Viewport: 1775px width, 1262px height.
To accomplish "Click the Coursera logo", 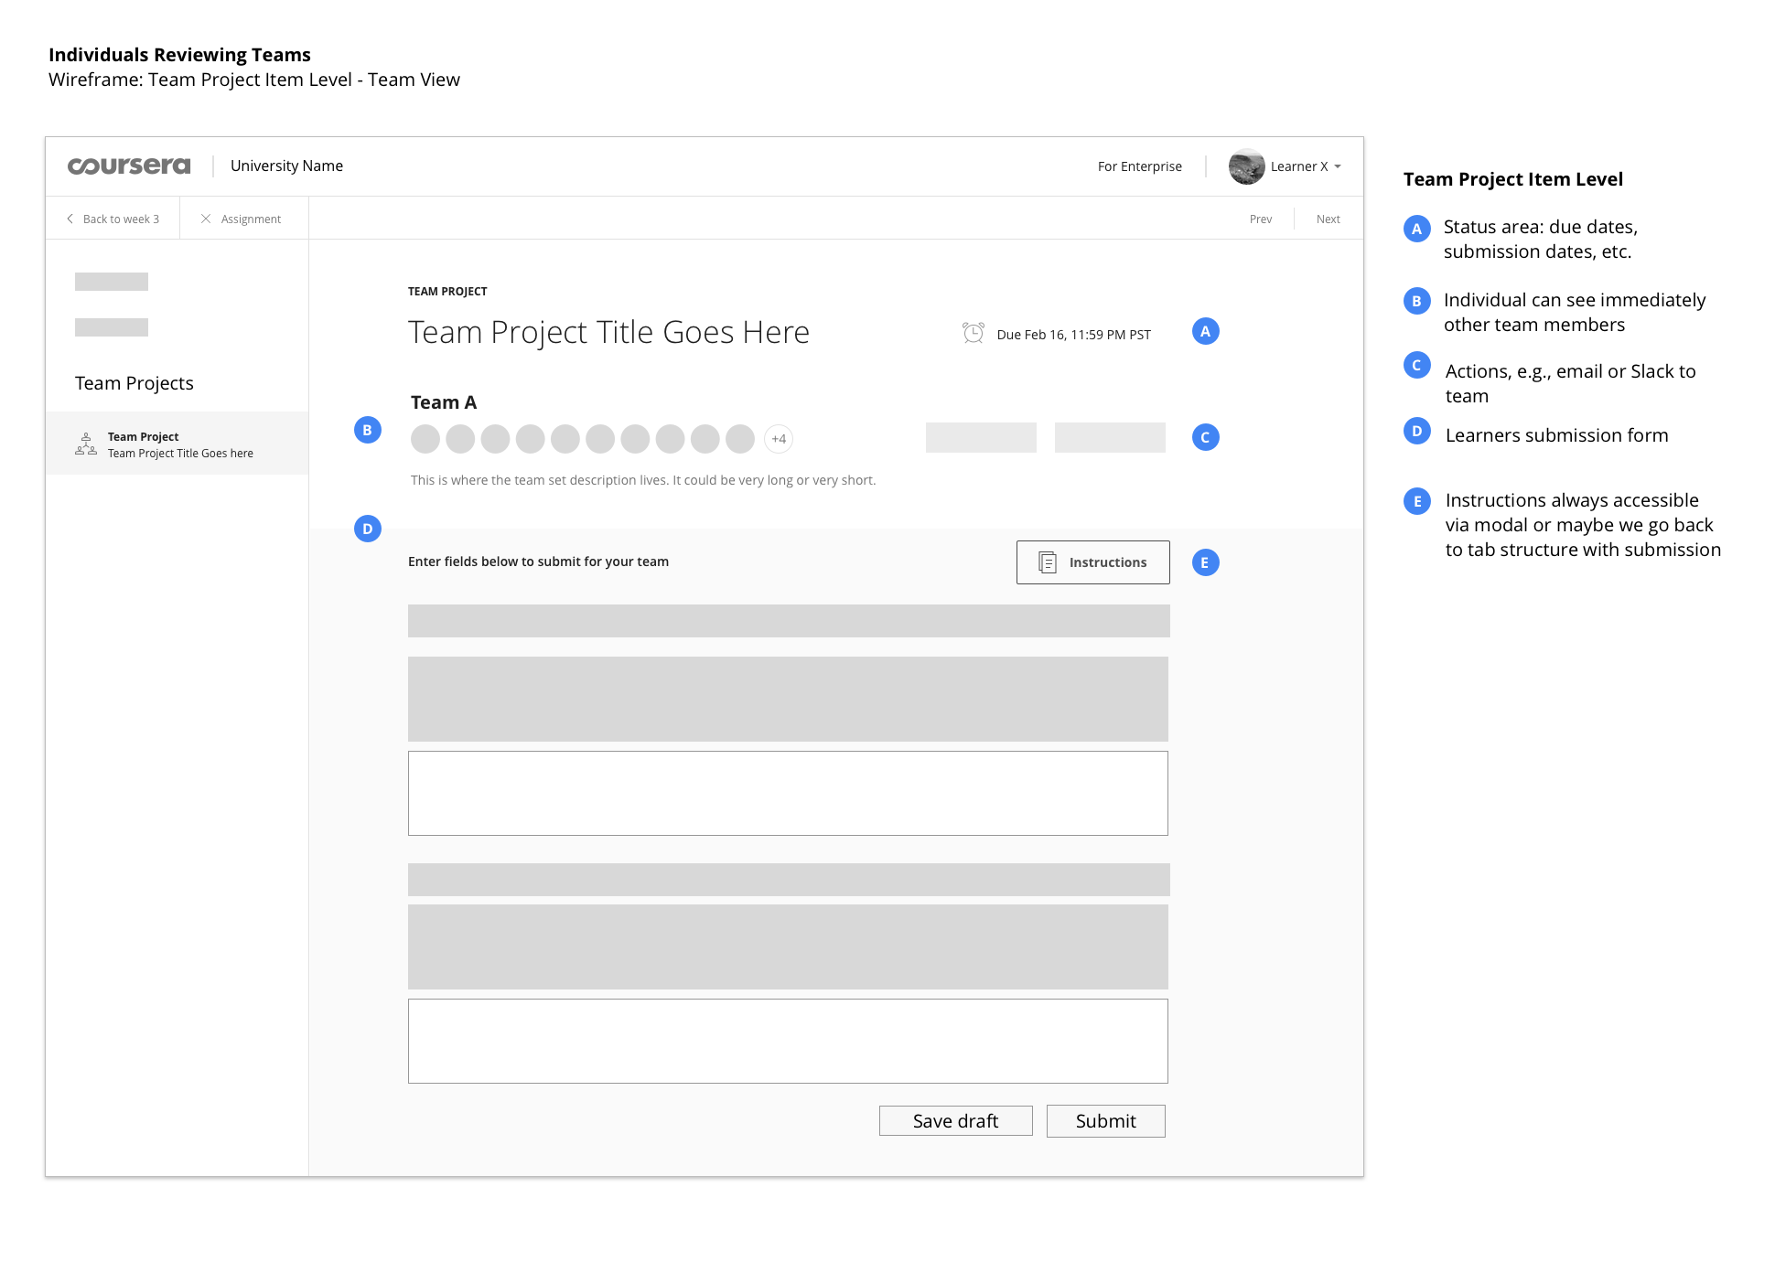I will (x=129, y=166).
